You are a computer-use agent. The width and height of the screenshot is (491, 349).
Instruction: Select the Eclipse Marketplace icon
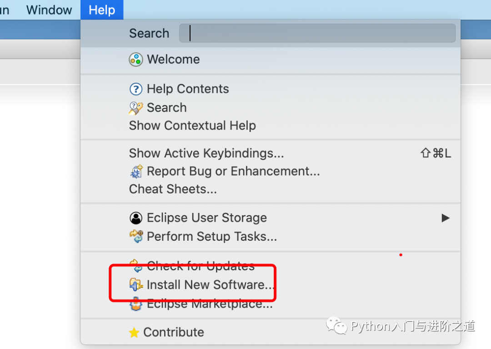coord(135,303)
